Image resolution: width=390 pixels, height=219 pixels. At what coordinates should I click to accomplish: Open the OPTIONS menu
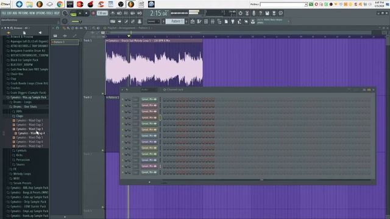(41, 13)
